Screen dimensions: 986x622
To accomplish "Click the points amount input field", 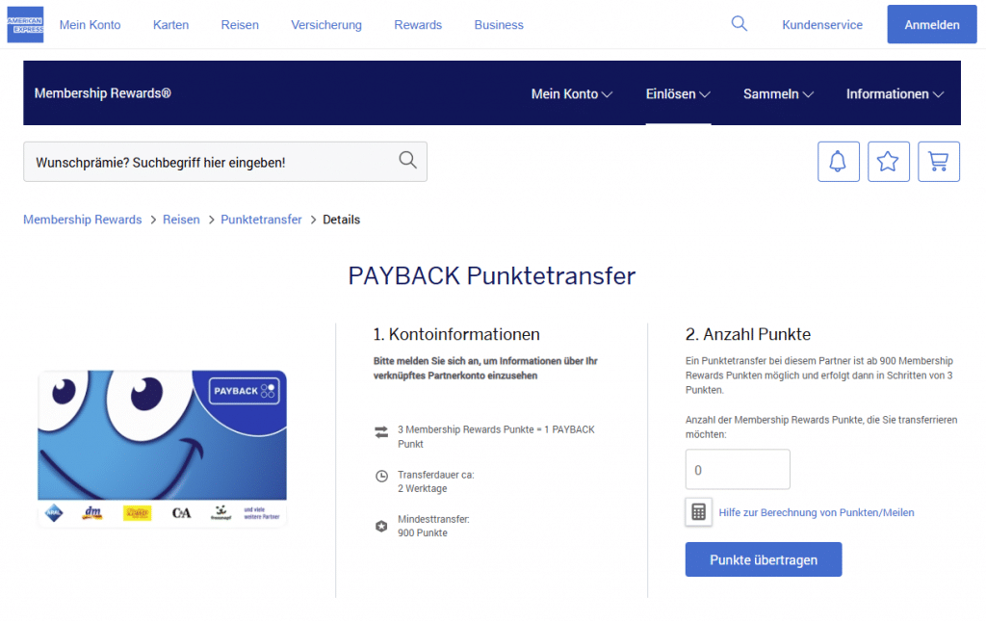I will (x=737, y=470).
